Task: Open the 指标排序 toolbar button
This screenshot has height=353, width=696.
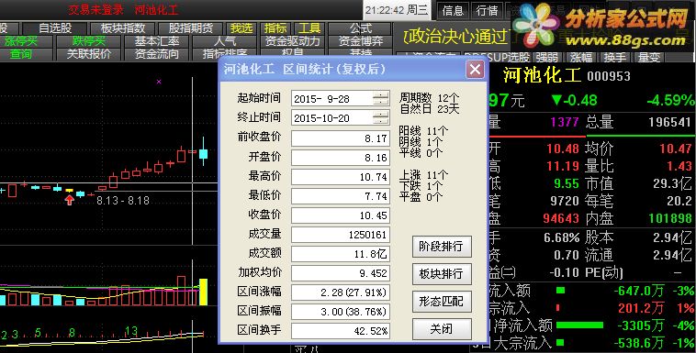Action: tap(225, 54)
